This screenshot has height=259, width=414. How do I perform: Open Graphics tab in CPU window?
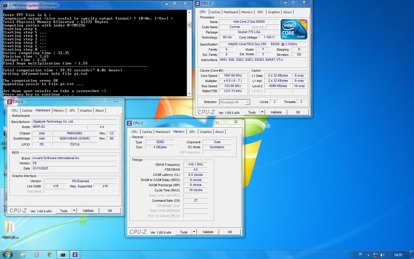coord(274,12)
